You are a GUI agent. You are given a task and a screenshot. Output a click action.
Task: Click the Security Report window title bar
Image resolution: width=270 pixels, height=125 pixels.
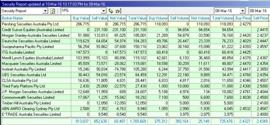[135, 4]
